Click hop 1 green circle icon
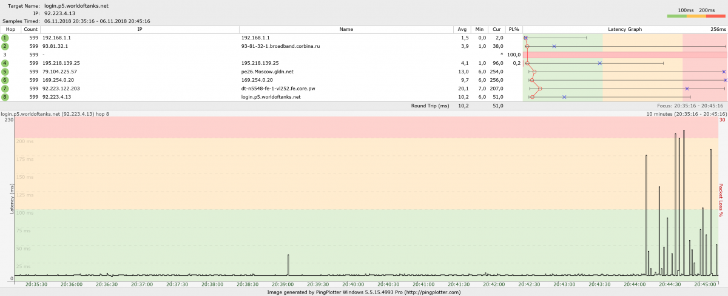Viewport: 728px width, 296px height. coord(5,38)
